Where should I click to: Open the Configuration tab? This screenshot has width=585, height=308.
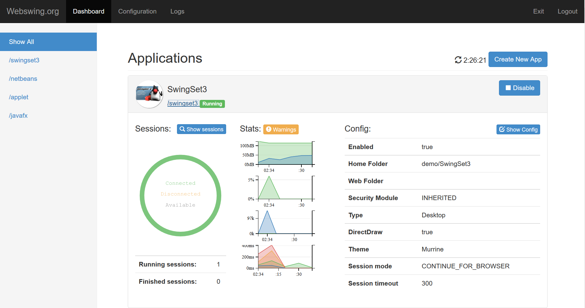137,11
